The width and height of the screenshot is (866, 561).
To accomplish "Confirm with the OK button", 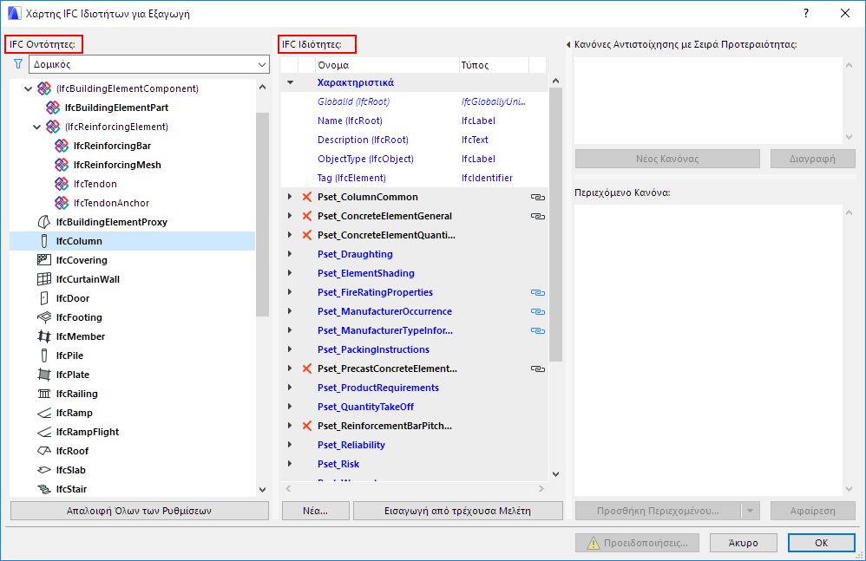I will [x=821, y=543].
